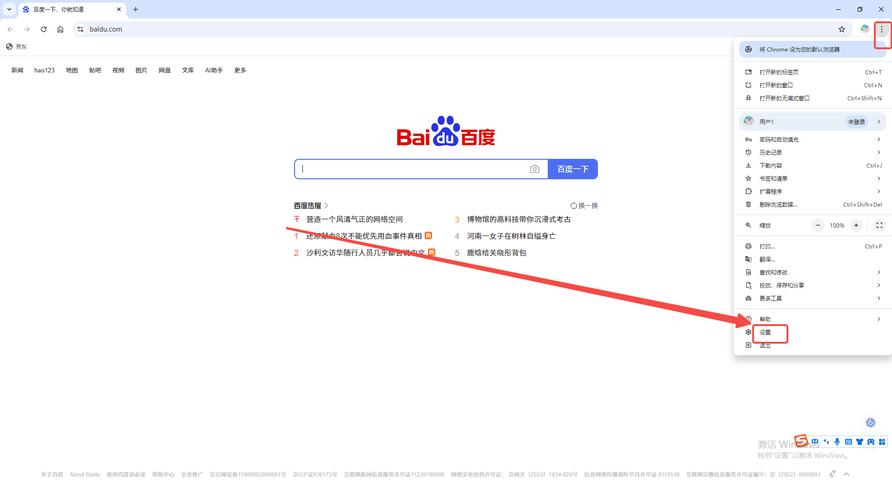Open the Chrome three-dot menu button

(881, 29)
